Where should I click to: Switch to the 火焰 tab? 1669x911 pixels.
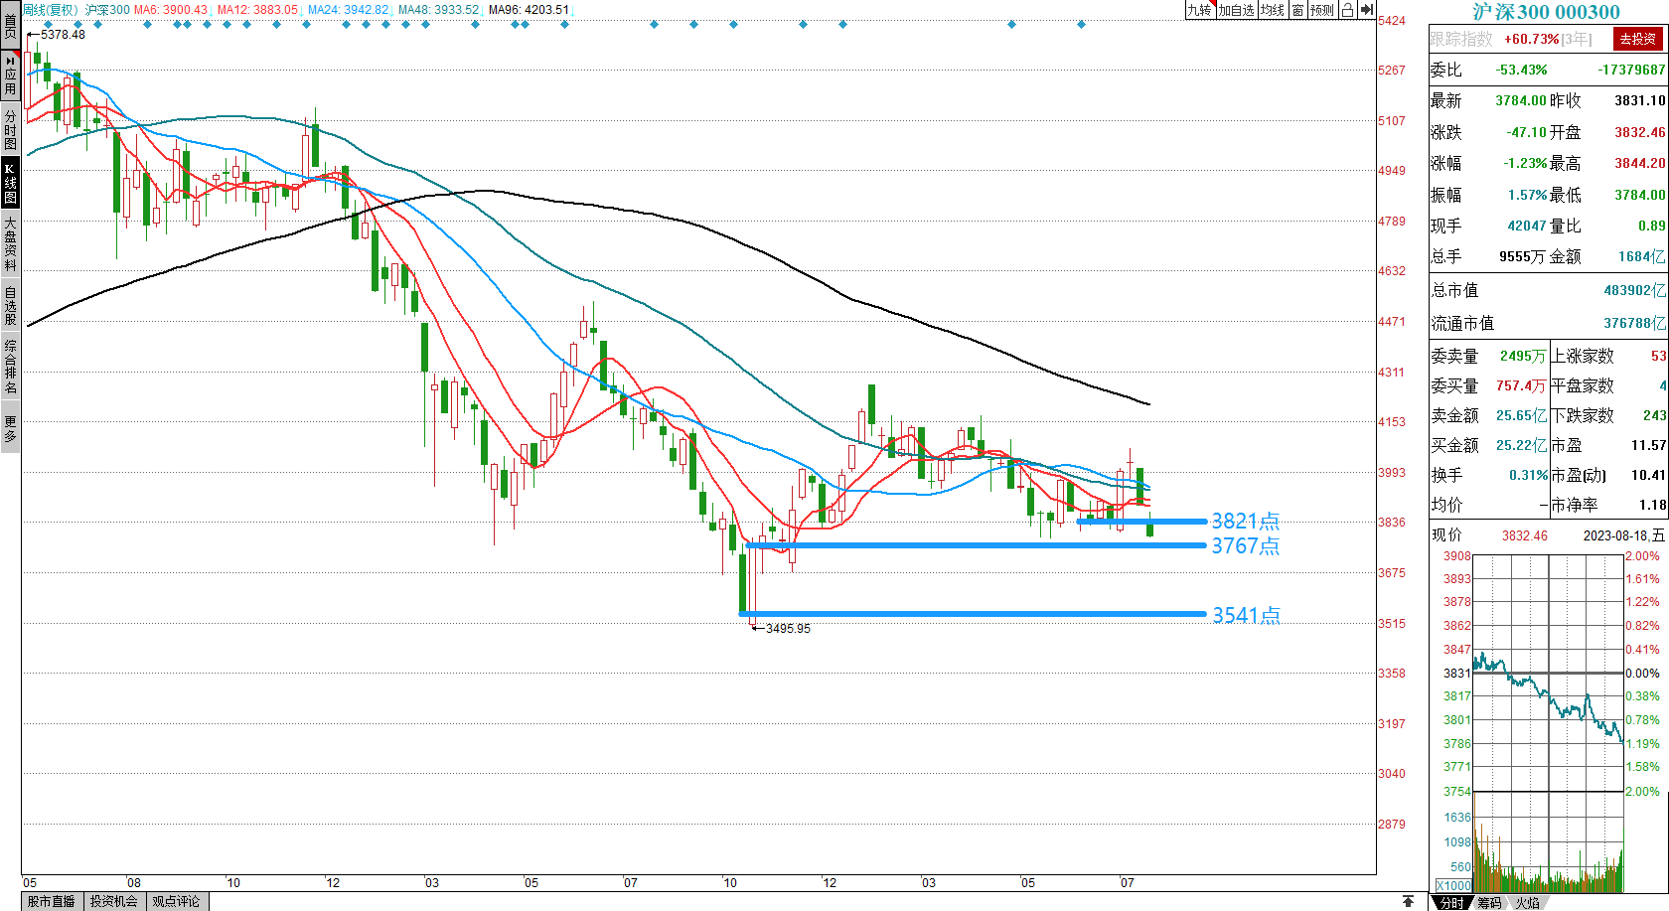(1528, 902)
